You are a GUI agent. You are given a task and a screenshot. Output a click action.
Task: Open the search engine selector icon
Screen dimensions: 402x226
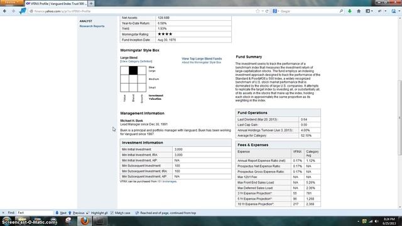click(275, 11)
